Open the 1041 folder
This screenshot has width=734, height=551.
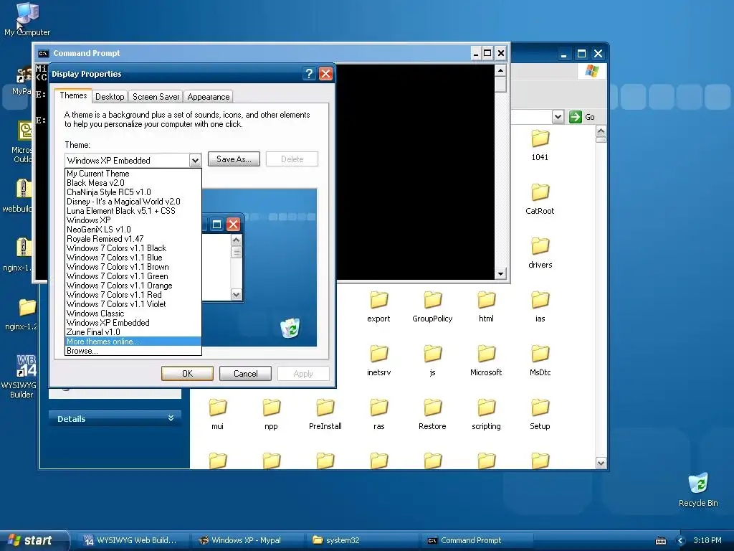pos(540,145)
